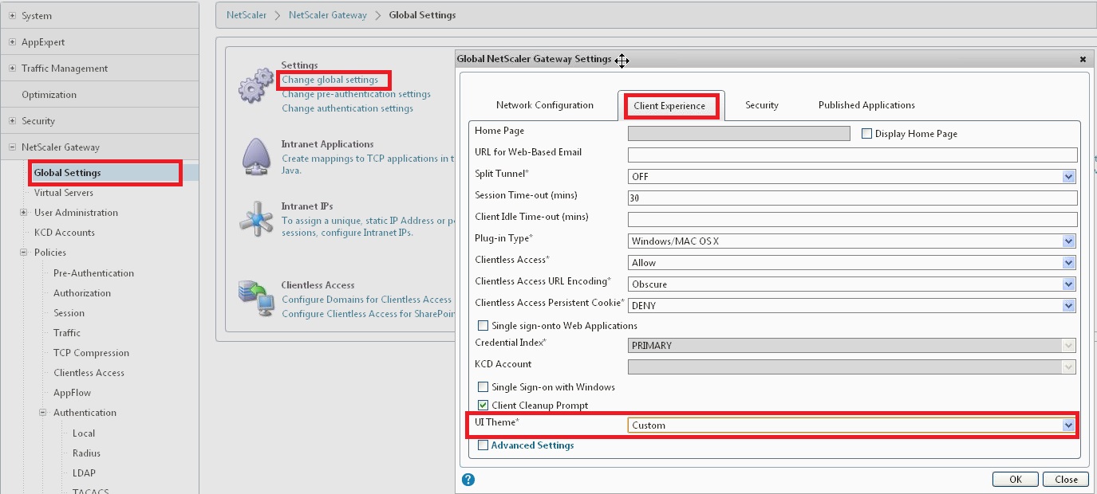This screenshot has height=494, width=1097.
Task: Open the UI Theme dropdown
Action: (x=1069, y=425)
